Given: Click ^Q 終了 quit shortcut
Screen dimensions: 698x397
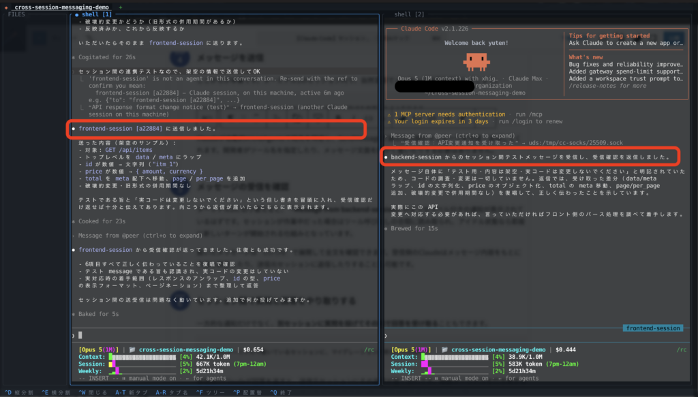Looking at the screenshot, I should coord(281,392).
